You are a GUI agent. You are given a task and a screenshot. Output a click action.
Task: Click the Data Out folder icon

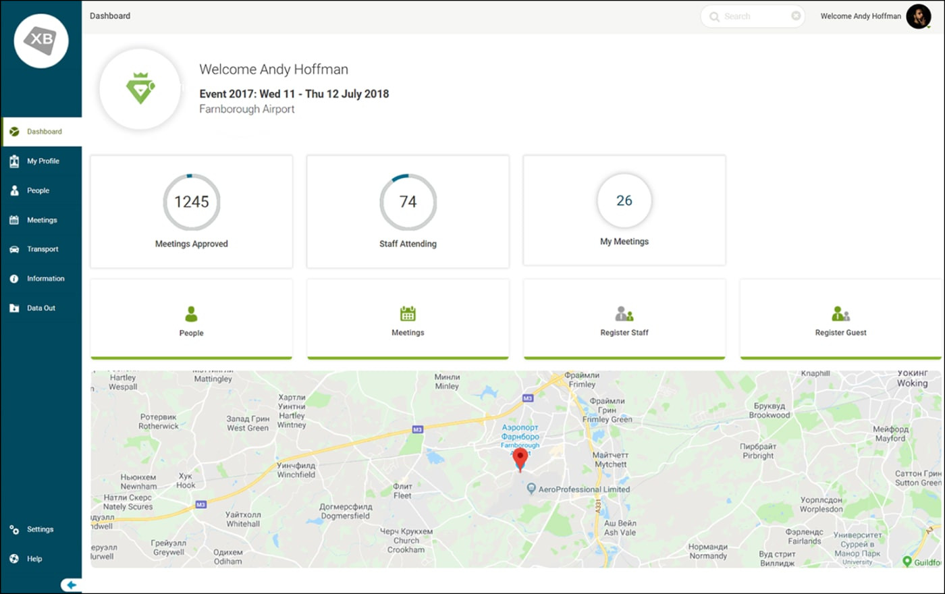(x=14, y=308)
